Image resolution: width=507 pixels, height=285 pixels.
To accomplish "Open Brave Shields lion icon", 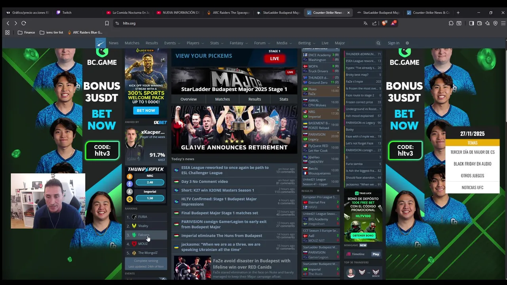I will coord(384,23).
